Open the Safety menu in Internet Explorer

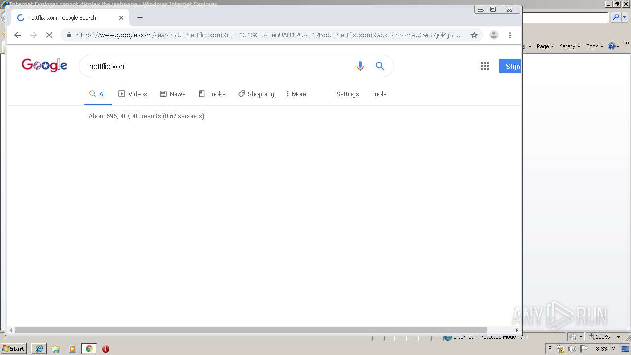[570, 46]
